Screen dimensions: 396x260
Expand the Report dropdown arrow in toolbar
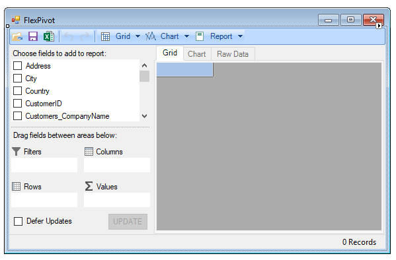pyautogui.click(x=240, y=36)
